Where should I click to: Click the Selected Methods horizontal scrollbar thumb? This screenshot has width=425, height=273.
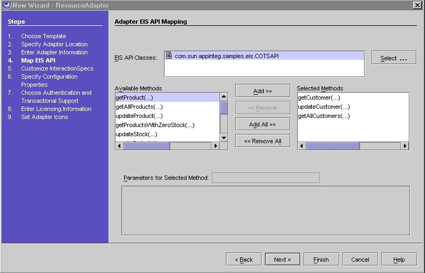pyautogui.click(x=333, y=146)
